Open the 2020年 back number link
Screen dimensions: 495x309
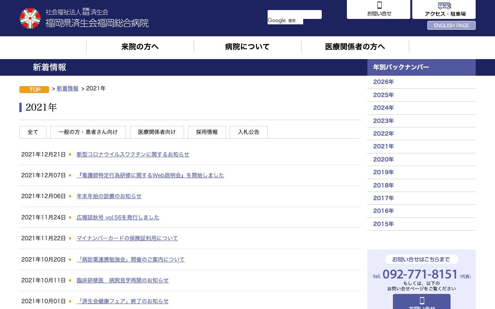pos(383,159)
